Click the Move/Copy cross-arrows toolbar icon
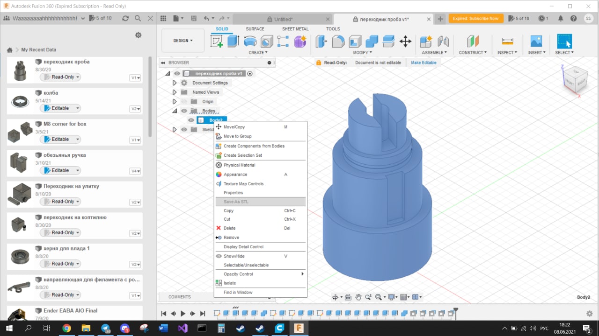Screen dimensions: 599x336 pos(405,42)
